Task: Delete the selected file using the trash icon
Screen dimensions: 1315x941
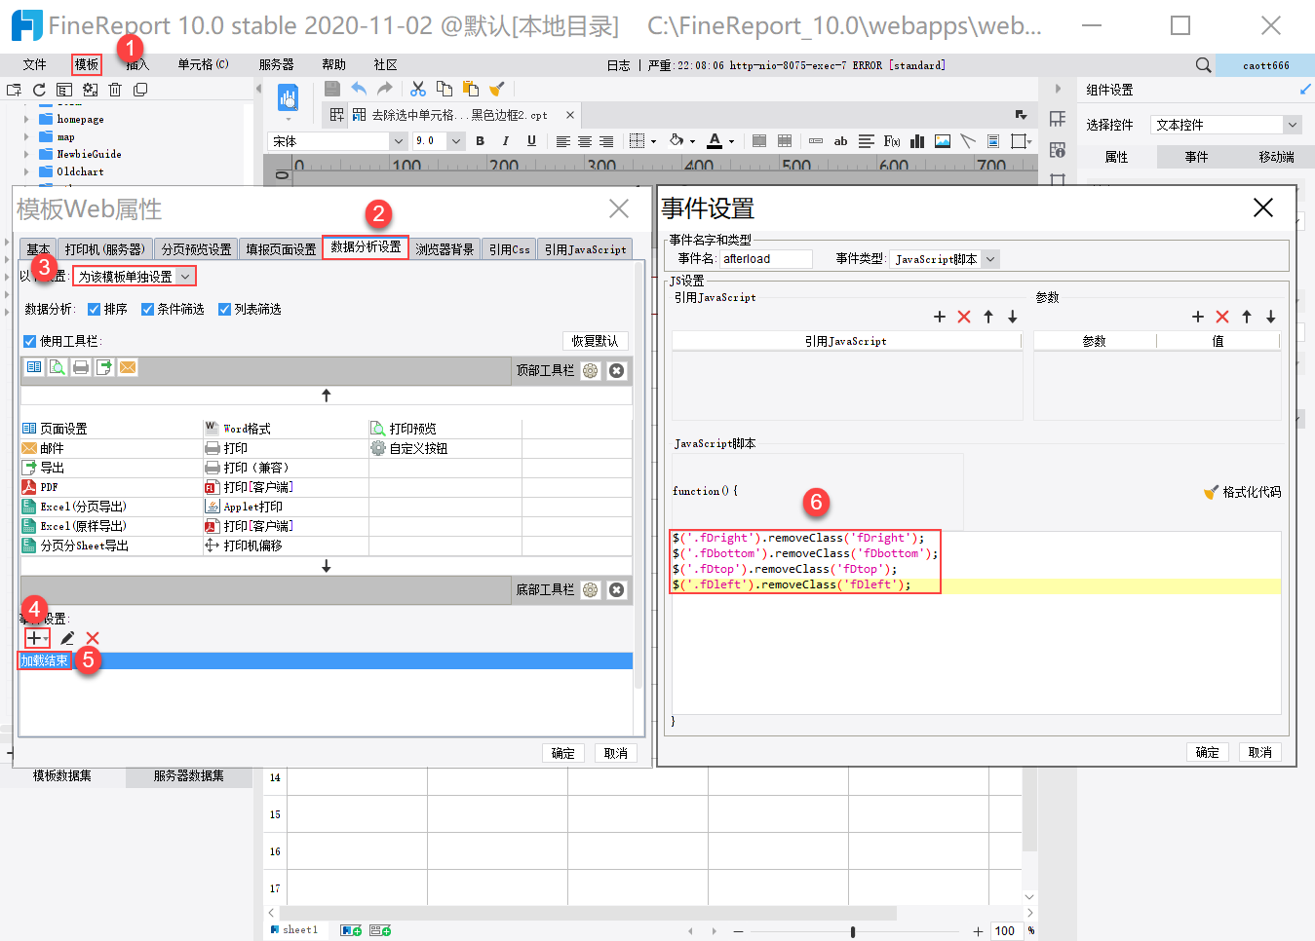Action: [115, 90]
